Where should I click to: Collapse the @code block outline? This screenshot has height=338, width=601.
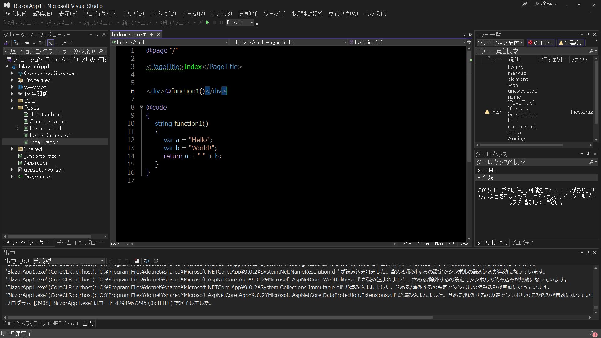click(x=141, y=107)
